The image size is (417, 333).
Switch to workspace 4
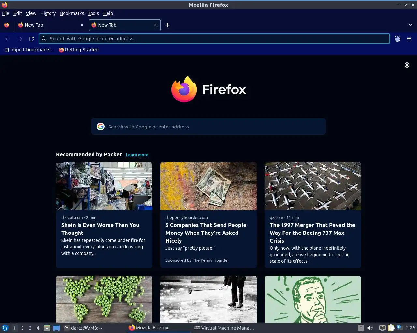[x=38, y=328]
